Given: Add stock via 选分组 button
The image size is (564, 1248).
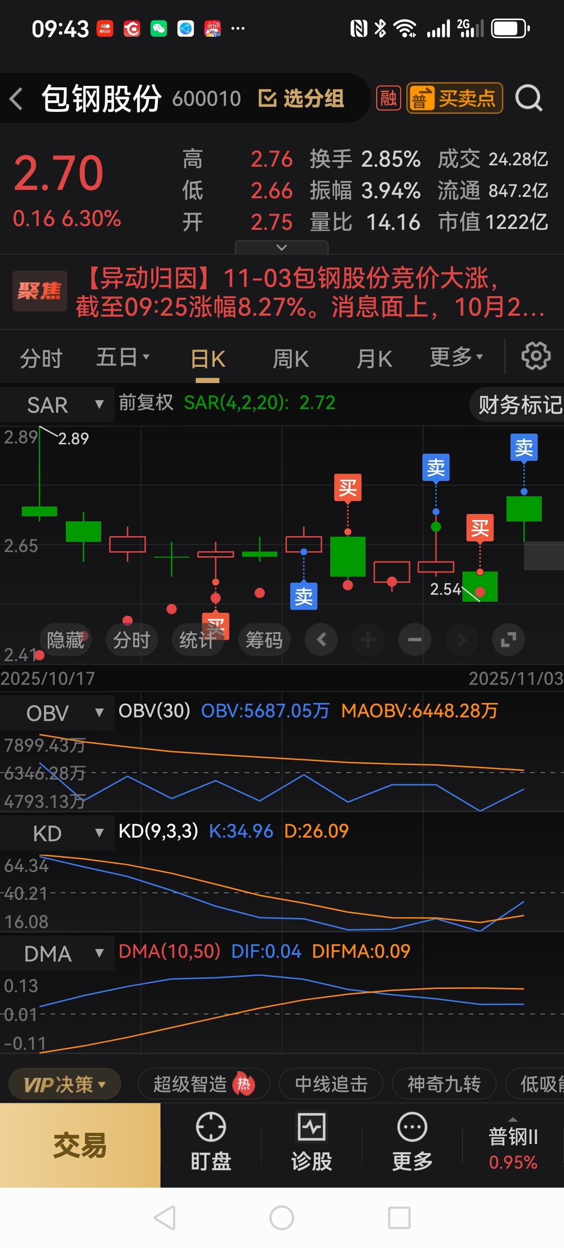Looking at the screenshot, I should [x=301, y=98].
